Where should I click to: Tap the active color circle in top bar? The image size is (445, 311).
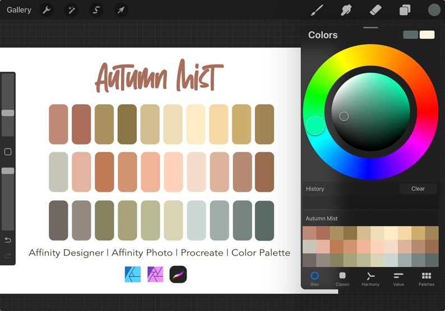(x=434, y=10)
